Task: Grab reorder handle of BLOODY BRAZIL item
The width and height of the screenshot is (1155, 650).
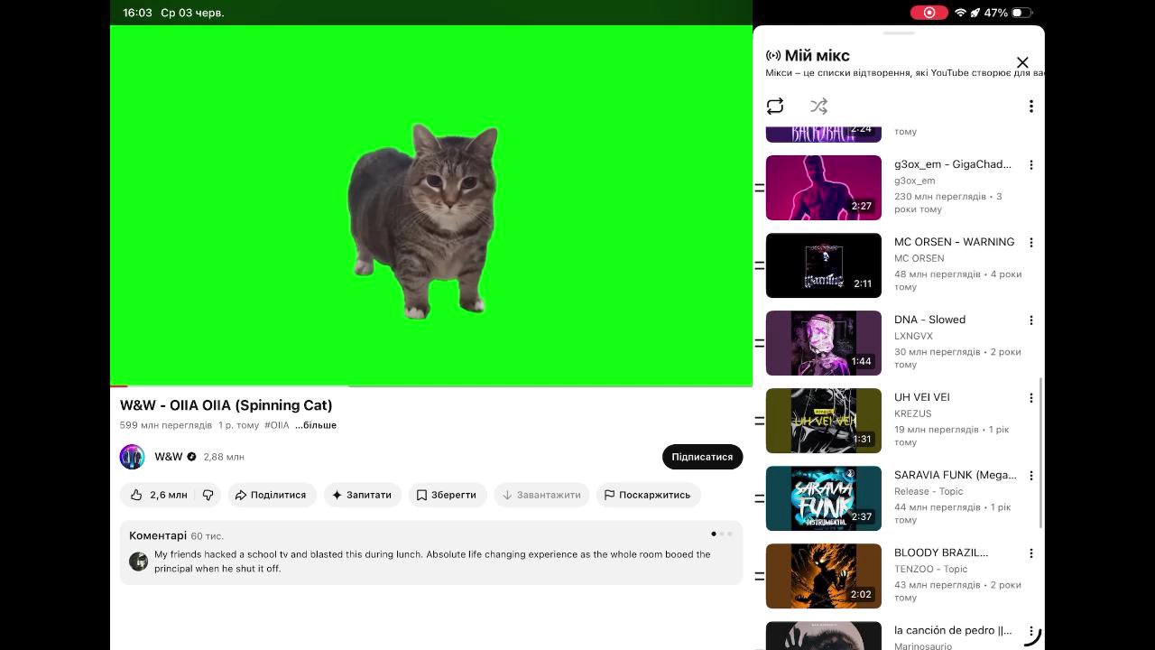Action: (760, 576)
